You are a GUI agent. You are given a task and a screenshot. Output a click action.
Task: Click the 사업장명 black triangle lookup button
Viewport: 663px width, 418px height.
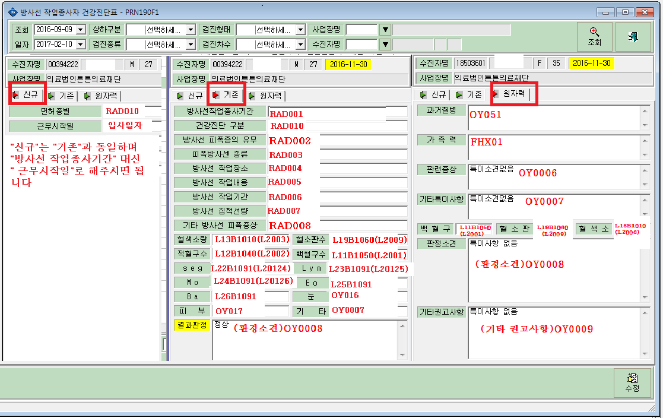[x=385, y=30]
